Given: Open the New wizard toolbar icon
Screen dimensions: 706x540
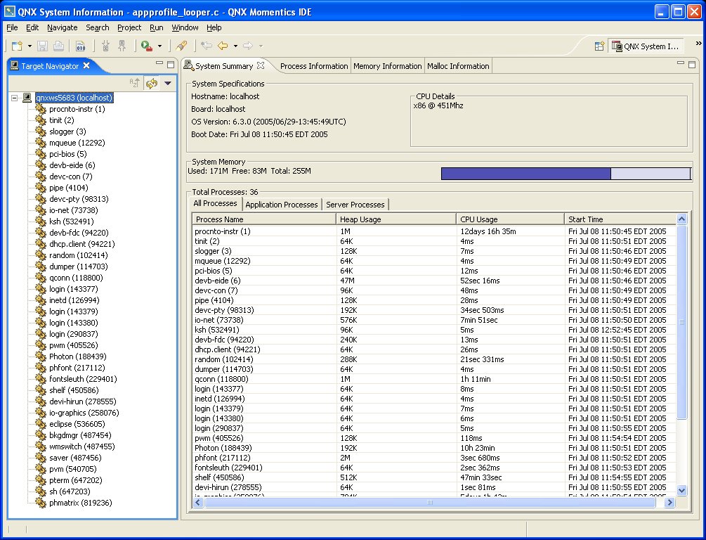Looking at the screenshot, I should (16, 45).
